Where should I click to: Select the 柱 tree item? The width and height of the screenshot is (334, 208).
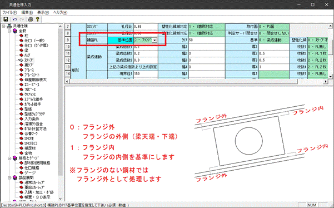[x=26, y=36]
